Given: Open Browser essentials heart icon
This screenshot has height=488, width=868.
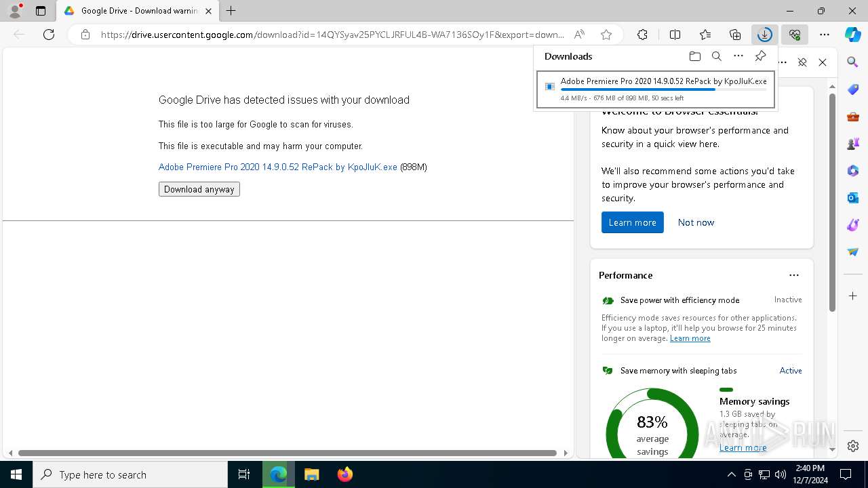Looking at the screenshot, I should pos(795,35).
